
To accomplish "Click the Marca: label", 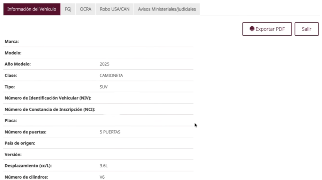I will (x=12, y=42).
